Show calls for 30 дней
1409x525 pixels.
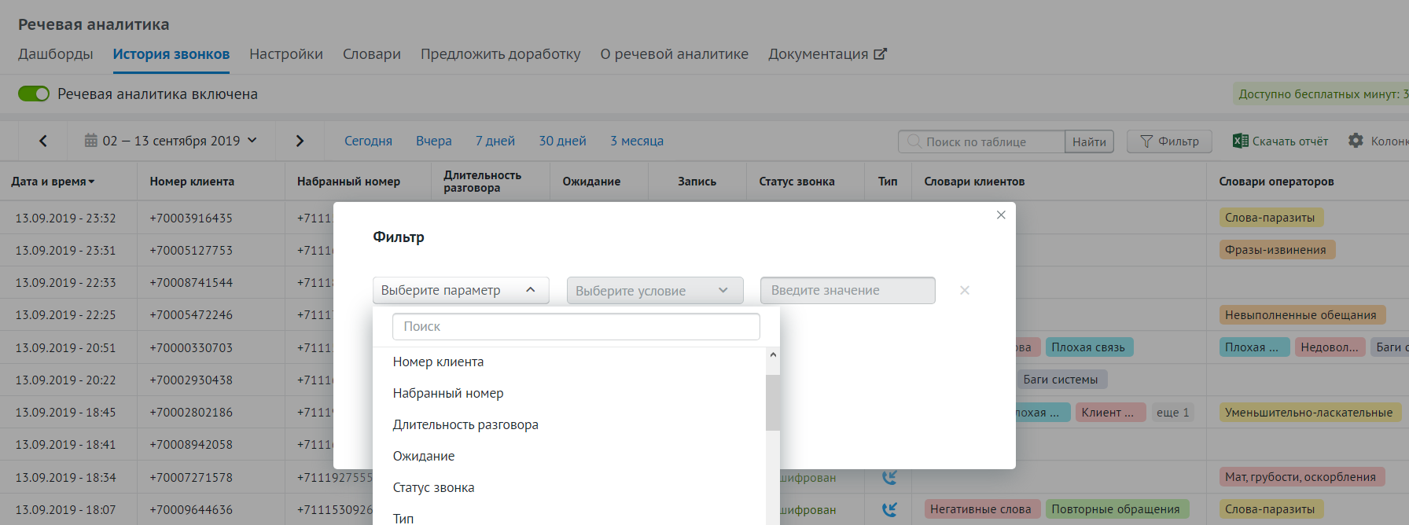562,141
